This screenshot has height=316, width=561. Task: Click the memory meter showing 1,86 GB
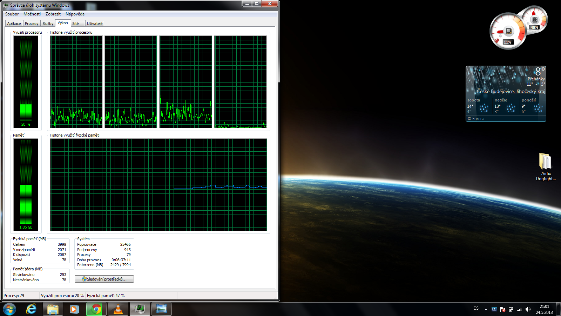(x=26, y=185)
